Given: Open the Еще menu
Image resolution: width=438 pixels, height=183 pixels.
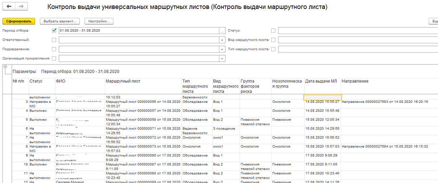Looking at the screenshot, I should [434, 21].
